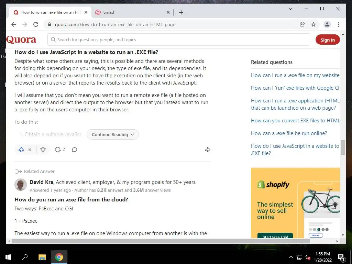This screenshot has height=264, width=352.
Task: Bookmark this page with the star
Action: [x=313, y=24]
